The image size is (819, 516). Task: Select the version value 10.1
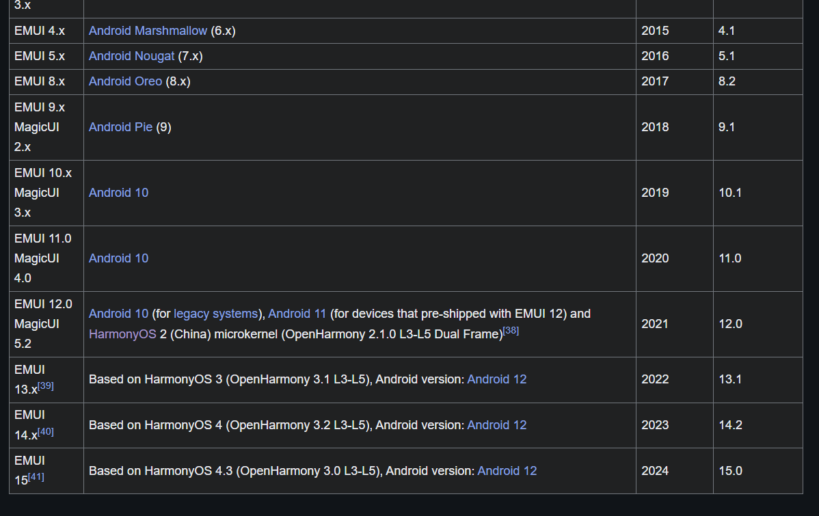coord(730,193)
